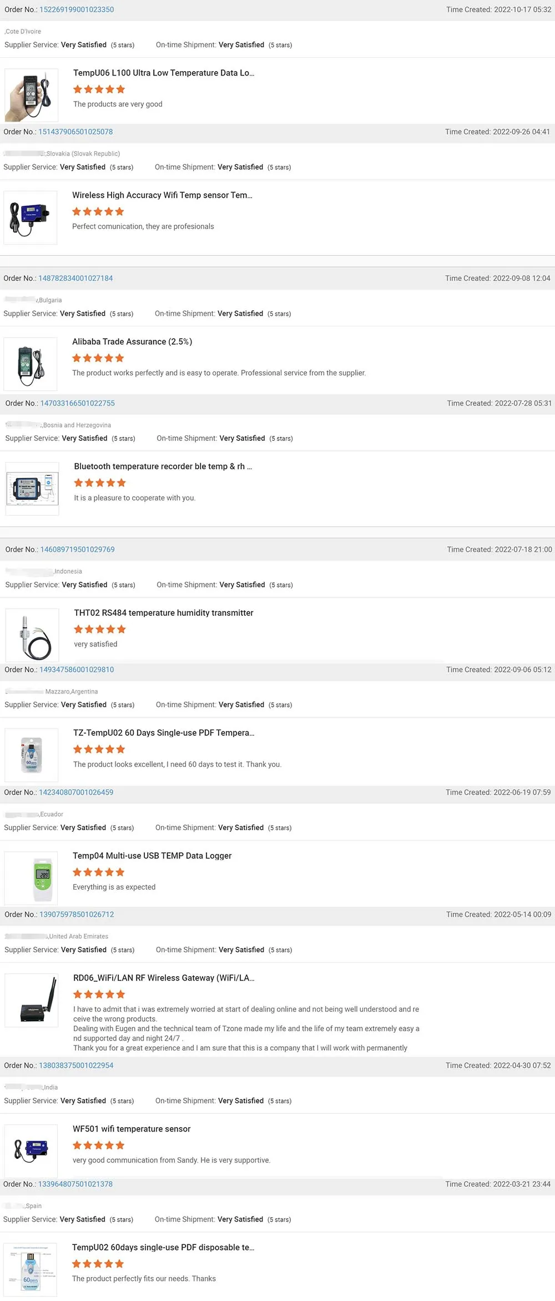Click the TZ-TempU02 60 Days product title
Image resolution: width=555 pixels, height=1301 pixels.
(x=164, y=733)
